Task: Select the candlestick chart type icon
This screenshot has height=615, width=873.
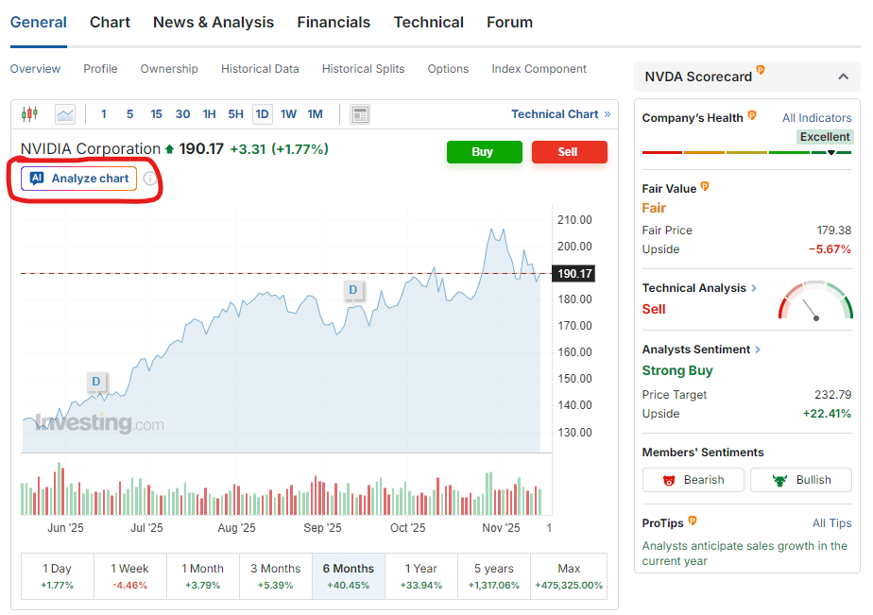Action: point(29,114)
